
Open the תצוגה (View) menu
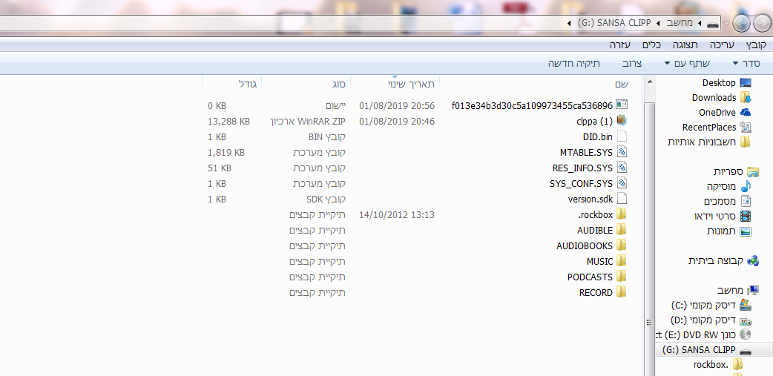tap(685, 45)
